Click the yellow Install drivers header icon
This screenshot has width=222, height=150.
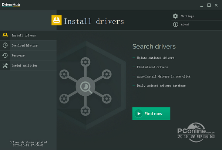(57, 20)
